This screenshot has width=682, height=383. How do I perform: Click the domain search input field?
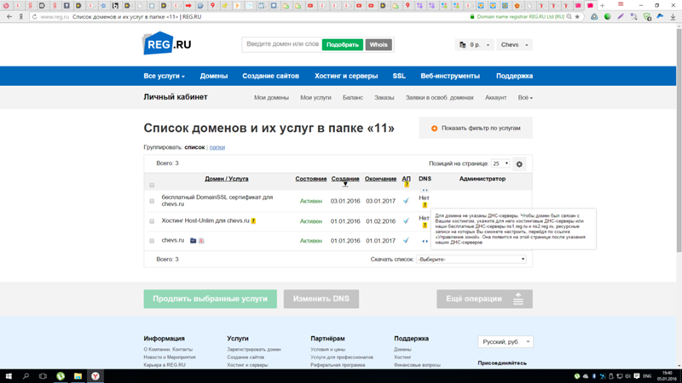coord(282,44)
